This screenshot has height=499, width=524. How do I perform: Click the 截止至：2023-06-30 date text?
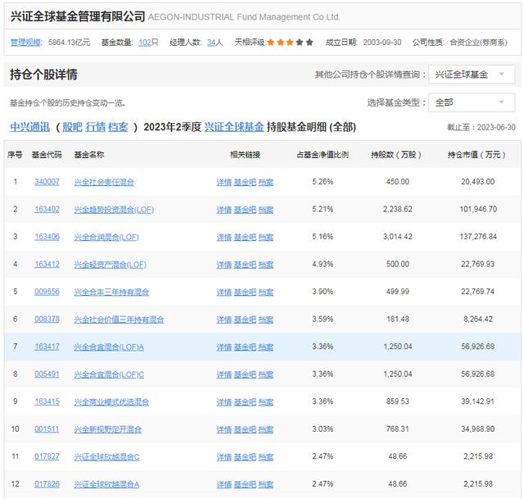tap(481, 127)
